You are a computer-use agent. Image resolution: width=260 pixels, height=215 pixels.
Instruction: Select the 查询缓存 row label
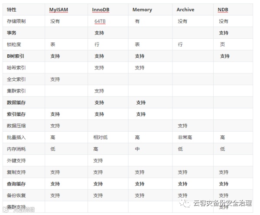click(16, 184)
